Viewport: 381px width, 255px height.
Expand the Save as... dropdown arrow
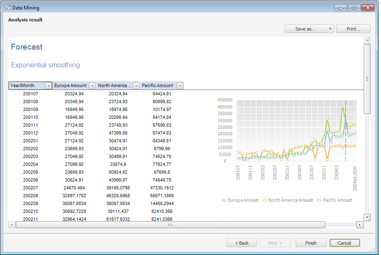tap(330, 29)
